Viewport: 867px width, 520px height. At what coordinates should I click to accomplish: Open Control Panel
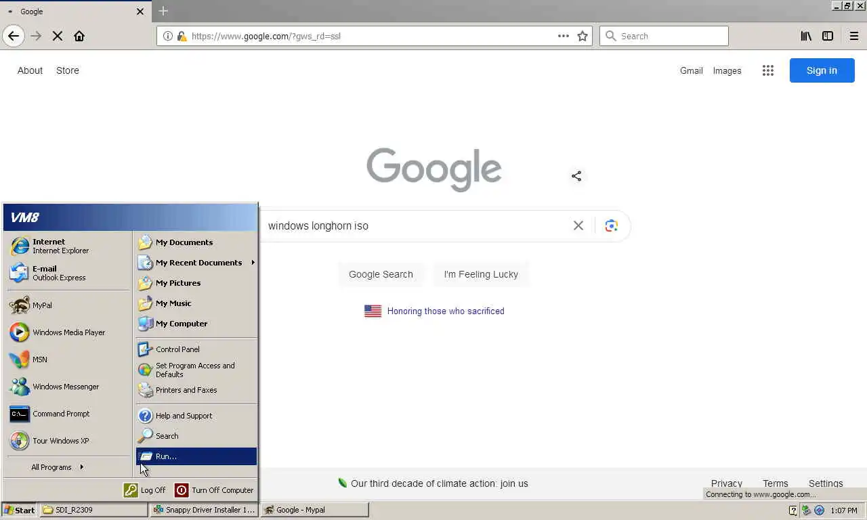click(196, 349)
